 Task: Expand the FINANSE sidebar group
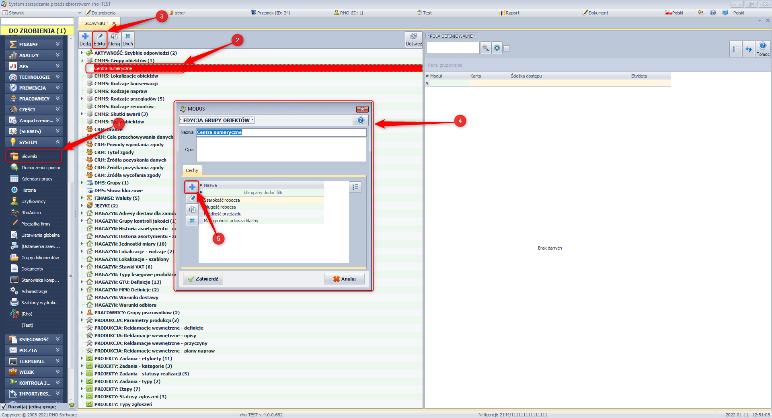pos(57,44)
